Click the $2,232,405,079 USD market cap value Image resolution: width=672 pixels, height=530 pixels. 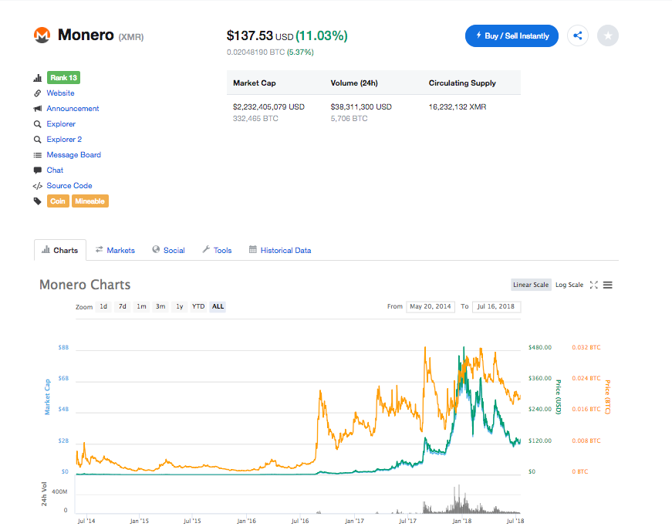point(268,106)
